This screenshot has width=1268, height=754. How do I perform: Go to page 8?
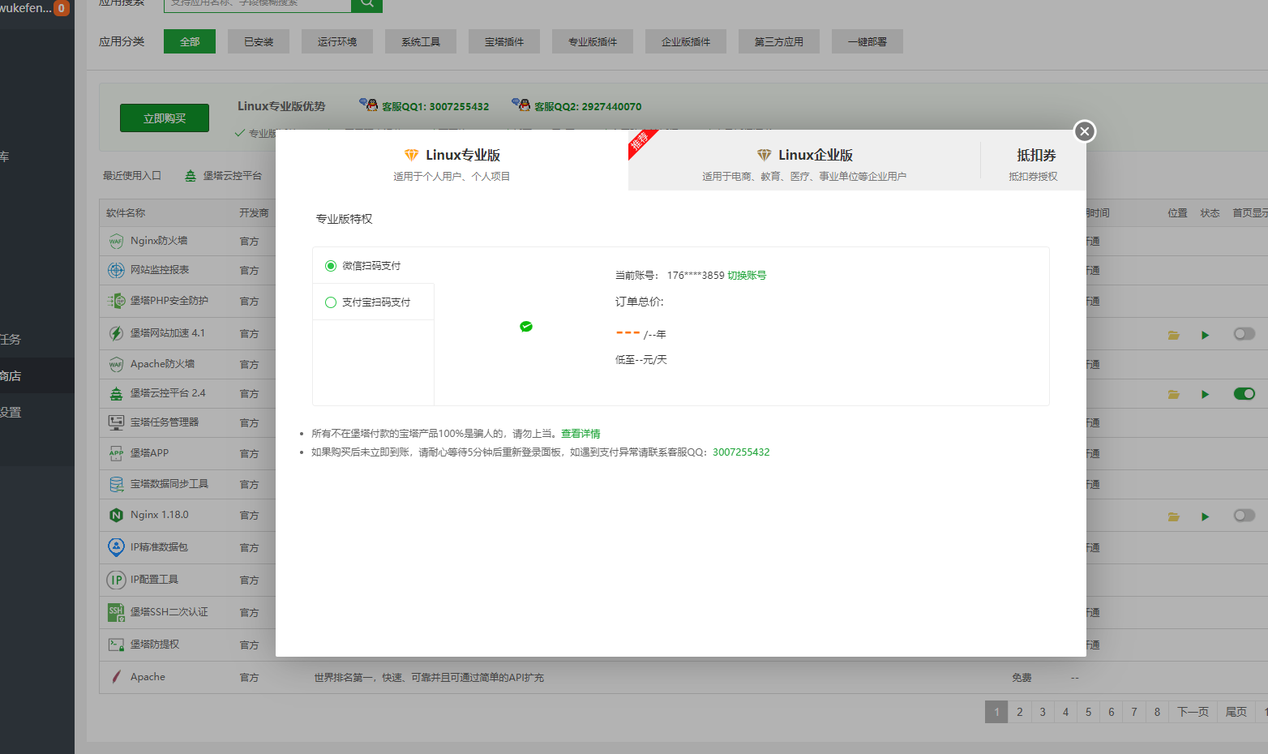click(1157, 712)
